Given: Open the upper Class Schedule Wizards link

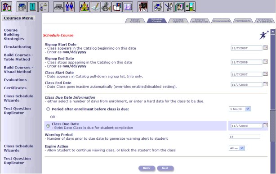Looking at the screenshot, I should click(18, 98).
